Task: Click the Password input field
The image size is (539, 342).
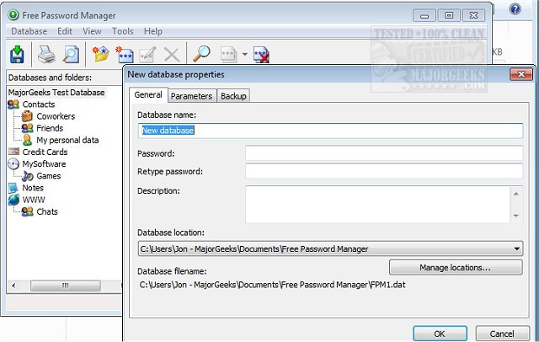Action: pyautogui.click(x=384, y=153)
